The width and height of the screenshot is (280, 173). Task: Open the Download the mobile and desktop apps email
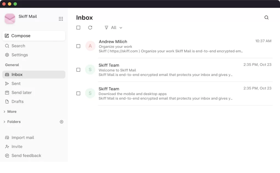[x=185, y=93]
